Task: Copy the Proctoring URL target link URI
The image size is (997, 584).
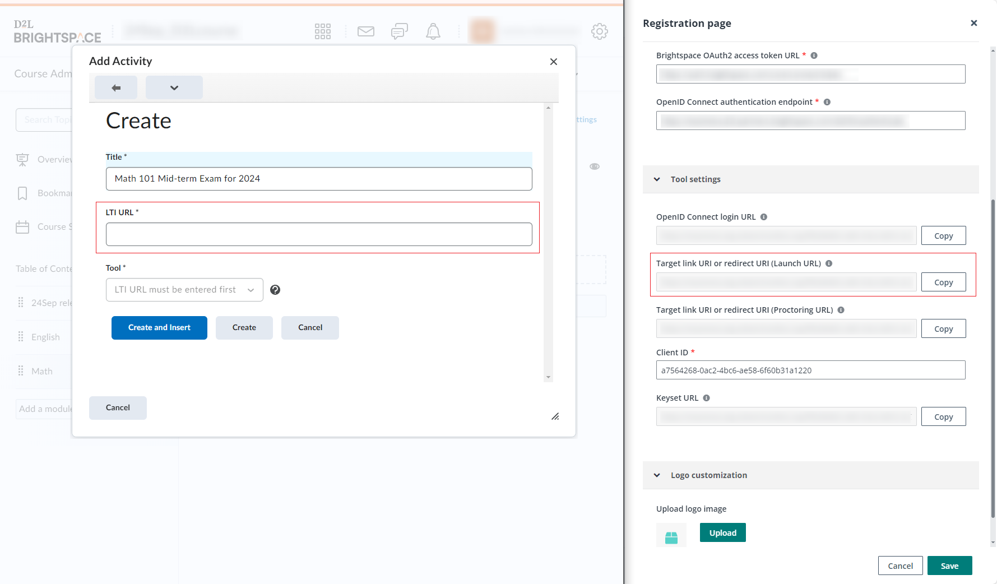Action: pos(944,329)
